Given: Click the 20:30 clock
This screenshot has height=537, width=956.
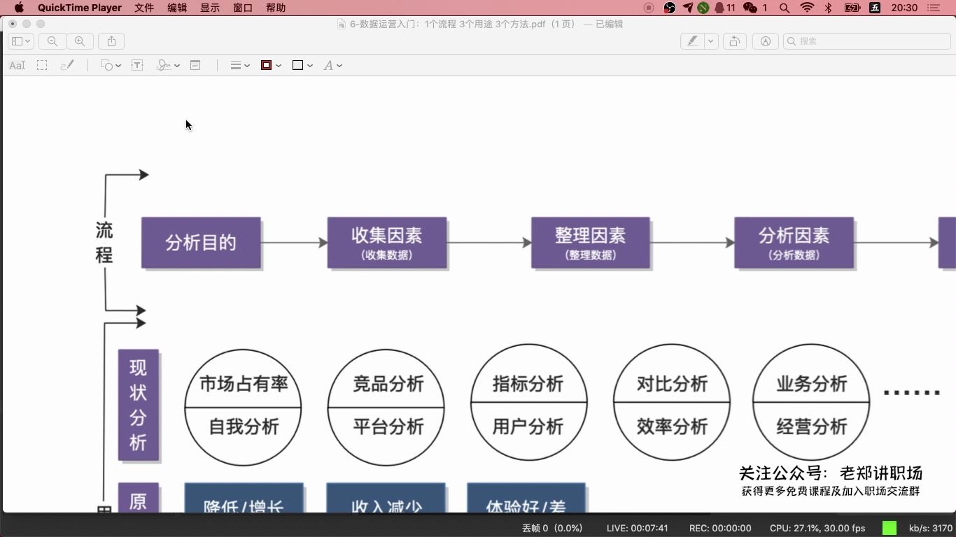Looking at the screenshot, I should (x=905, y=8).
